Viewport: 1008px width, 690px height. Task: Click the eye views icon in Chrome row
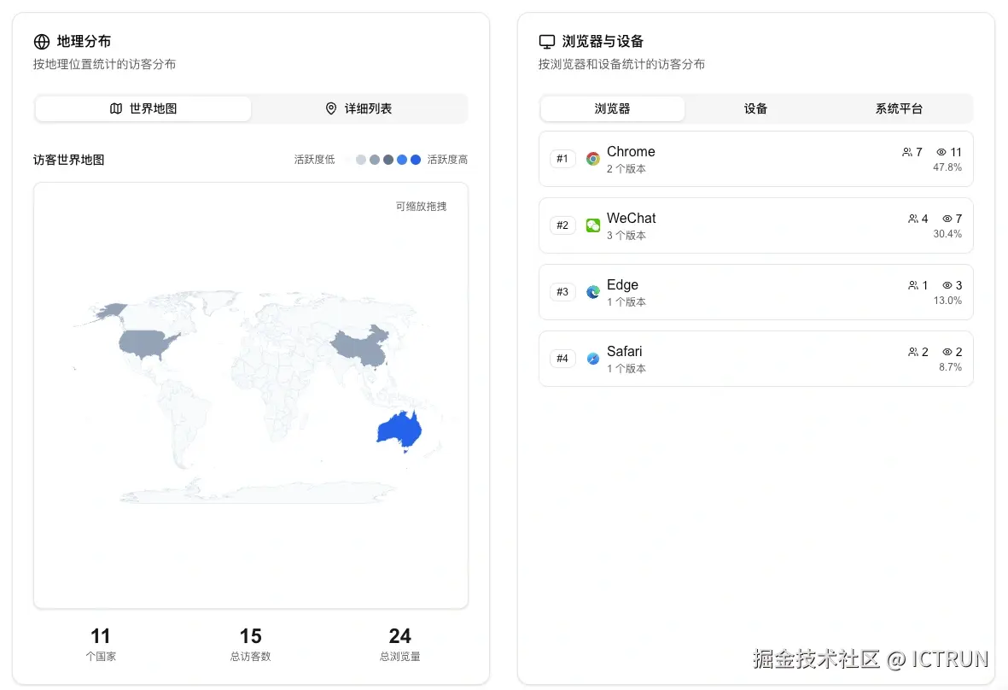pyautogui.click(x=941, y=152)
